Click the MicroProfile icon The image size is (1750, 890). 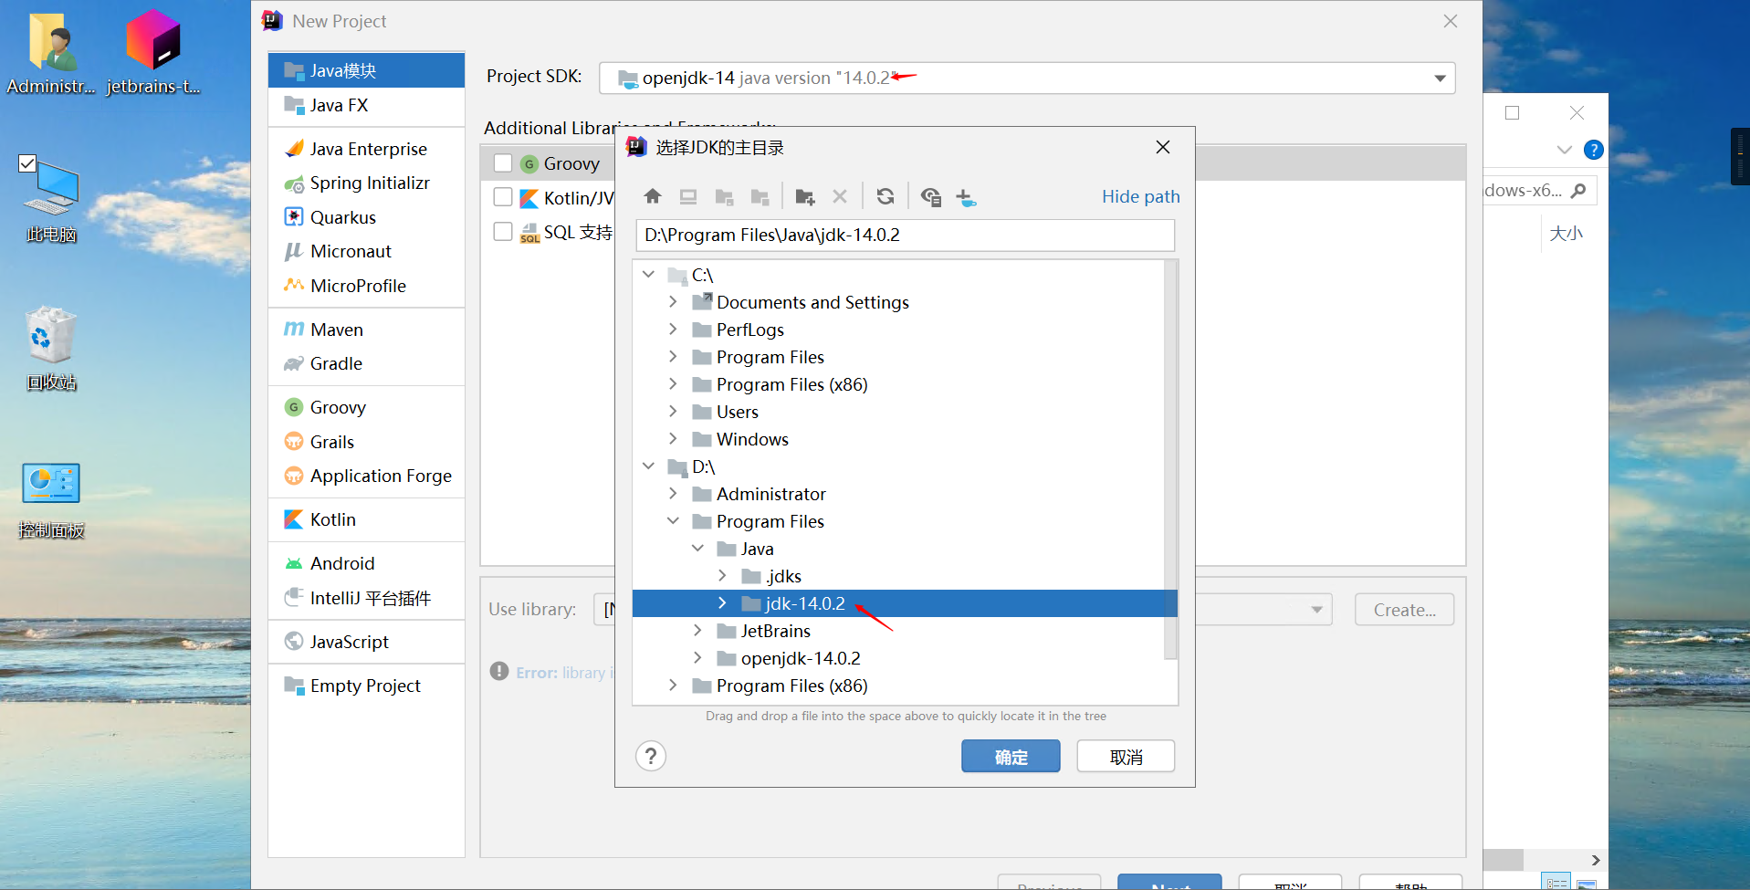293,286
